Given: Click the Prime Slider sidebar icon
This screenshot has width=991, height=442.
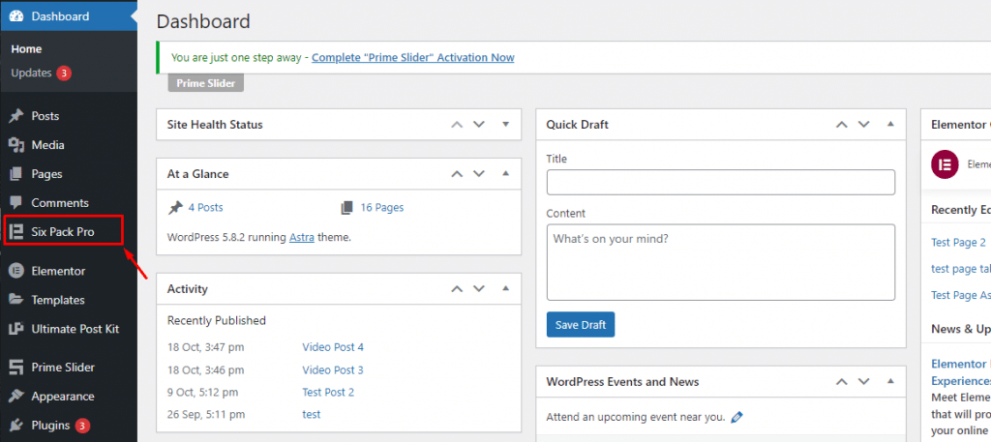Looking at the screenshot, I should tap(16, 368).
